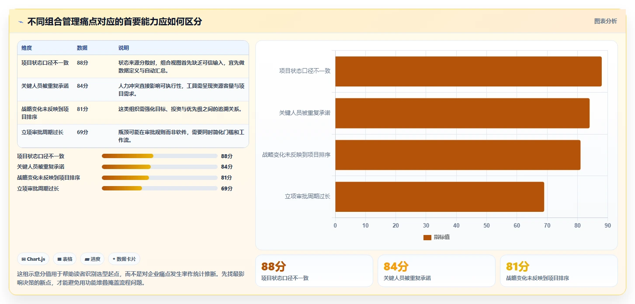This screenshot has width=635, height=304.
Task: Click the 表格 tag chip
Action: tap(65, 259)
